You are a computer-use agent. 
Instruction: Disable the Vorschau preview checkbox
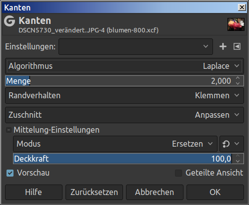pyautogui.click(x=10, y=173)
